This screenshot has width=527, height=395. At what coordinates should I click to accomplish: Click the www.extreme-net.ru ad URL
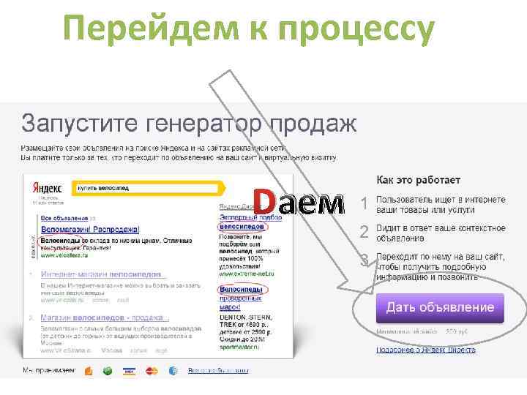click(x=247, y=274)
